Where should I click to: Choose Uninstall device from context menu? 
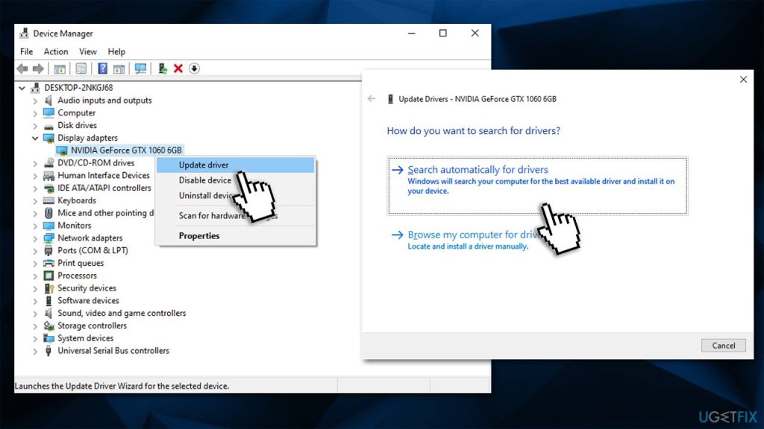pyautogui.click(x=235, y=196)
